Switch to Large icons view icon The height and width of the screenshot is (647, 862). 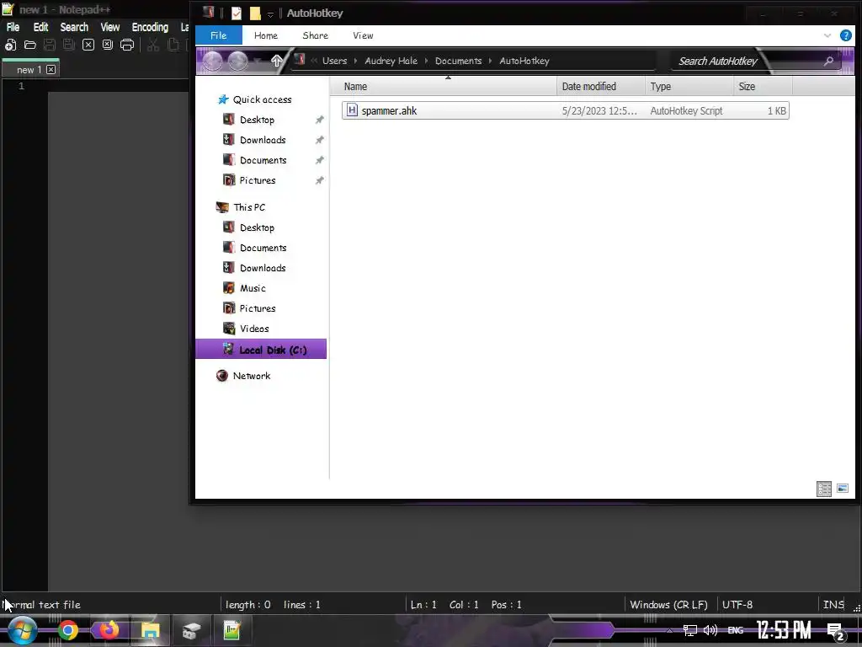click(842, 488)
